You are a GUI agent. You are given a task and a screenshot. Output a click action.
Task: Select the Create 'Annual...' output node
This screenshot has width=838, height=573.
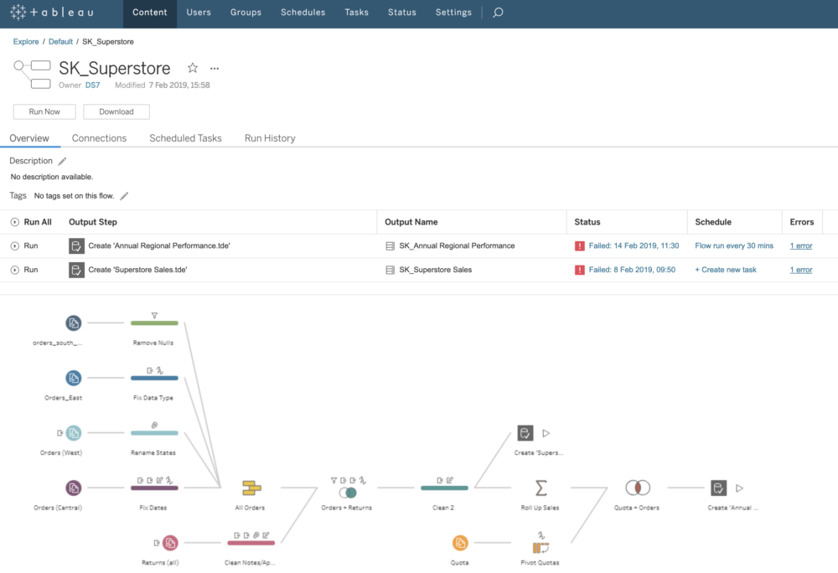(x=718, y=488)
